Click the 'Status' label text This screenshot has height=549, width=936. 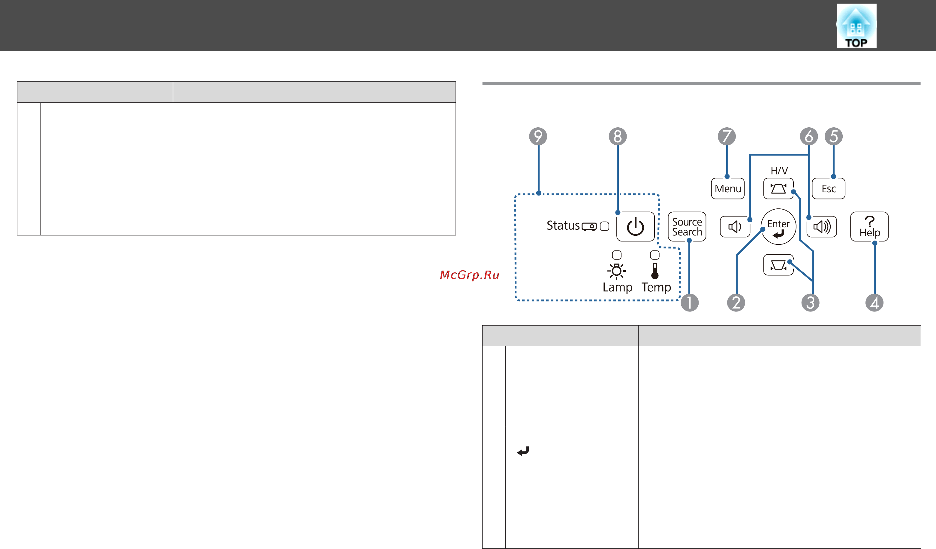coord(563,225)
